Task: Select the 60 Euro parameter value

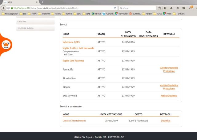Action: click(x=68, y=54)
